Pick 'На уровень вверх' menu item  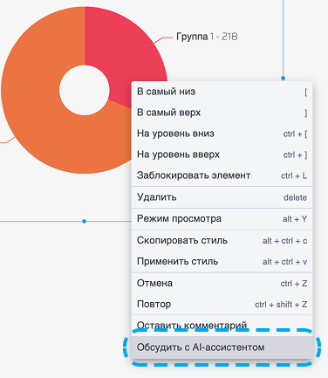pos(222,155)
